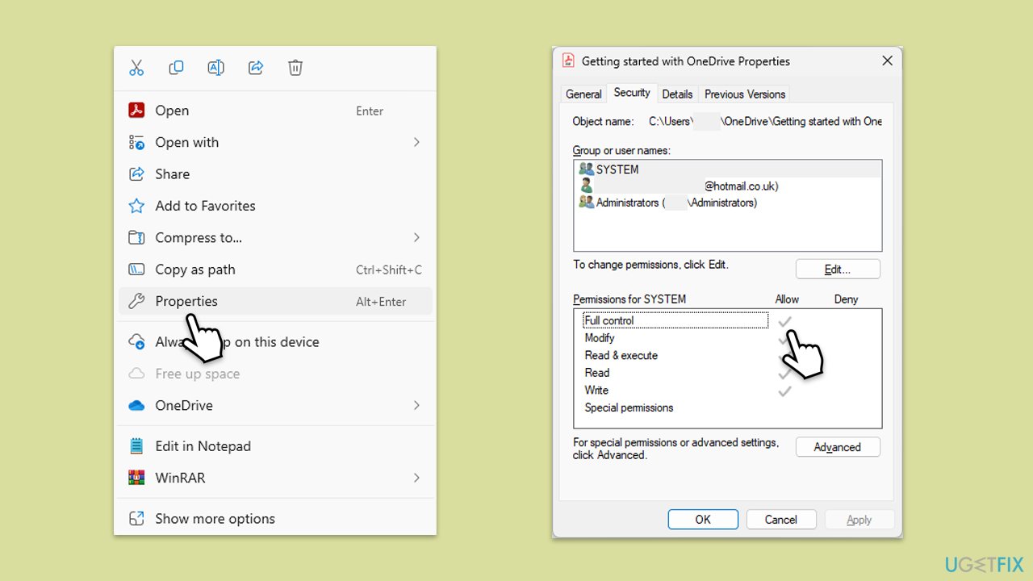
Task: Click the Object name path text
Action: pos(765,121)
